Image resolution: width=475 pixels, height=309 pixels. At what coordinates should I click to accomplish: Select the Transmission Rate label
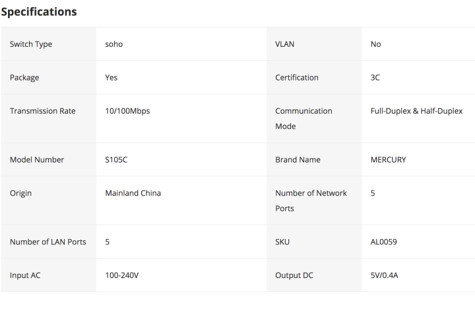tap(43, 111)
